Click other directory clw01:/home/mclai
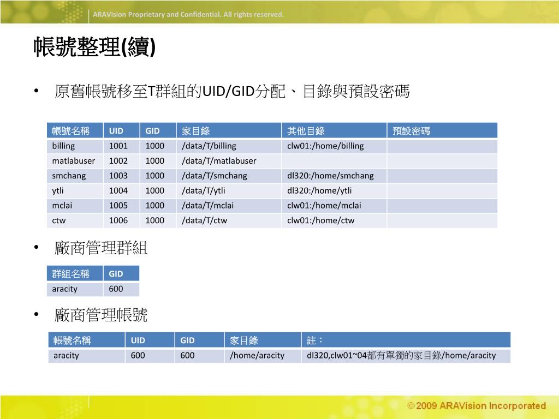This screenshot has height=419, width=559. [x=324, y=206]
